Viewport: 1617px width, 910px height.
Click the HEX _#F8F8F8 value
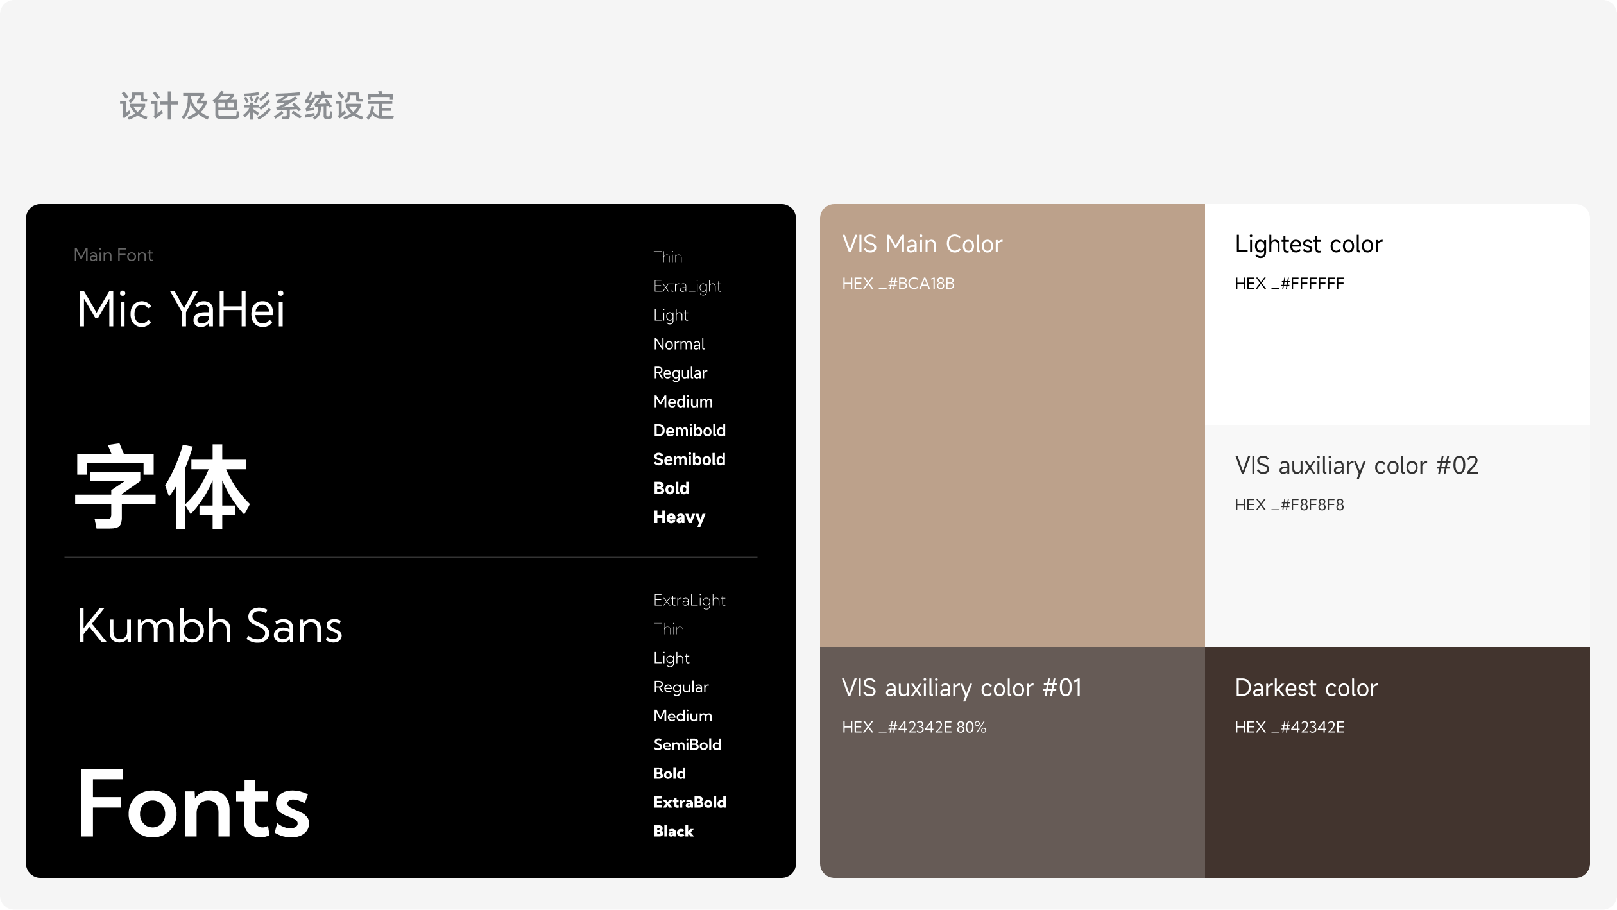[1288, 505]
